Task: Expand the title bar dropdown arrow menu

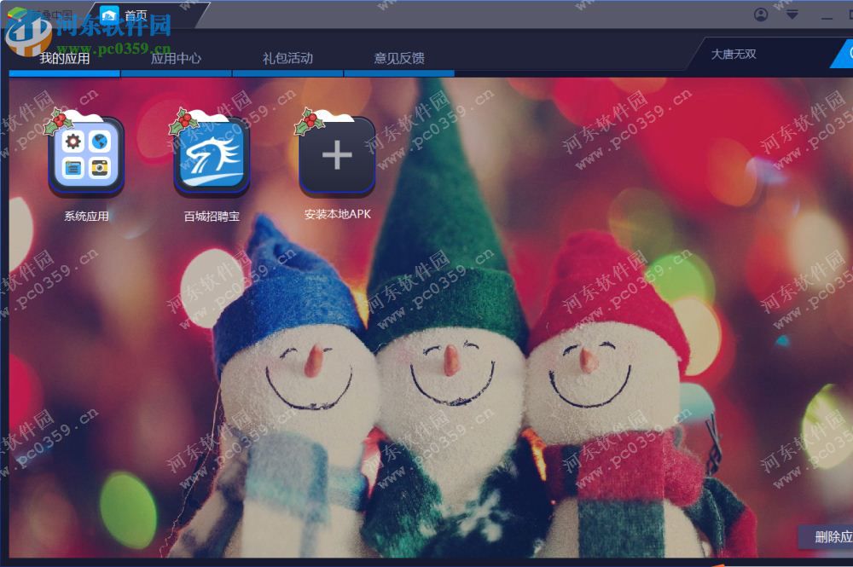Action: tap(792, 14)
